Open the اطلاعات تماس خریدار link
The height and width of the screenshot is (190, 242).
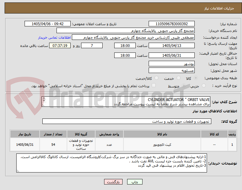point(54,37)
